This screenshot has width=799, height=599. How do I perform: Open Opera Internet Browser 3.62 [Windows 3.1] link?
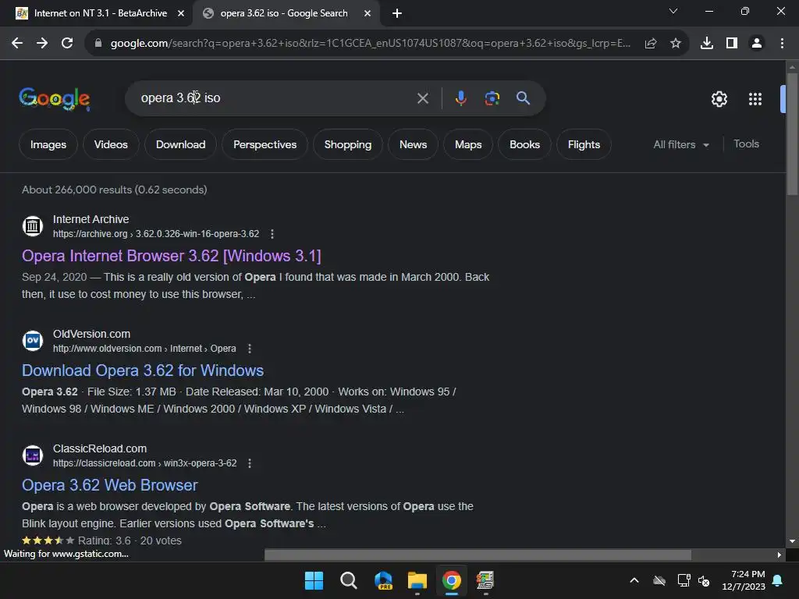pos(171,256)
